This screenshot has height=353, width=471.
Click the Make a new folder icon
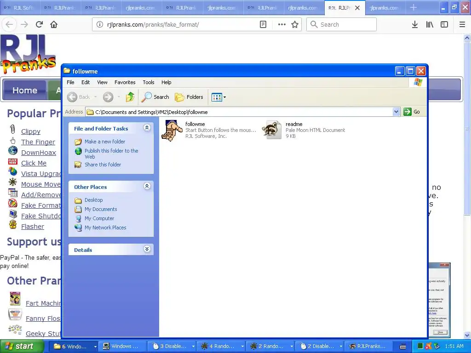click(78, 142)
